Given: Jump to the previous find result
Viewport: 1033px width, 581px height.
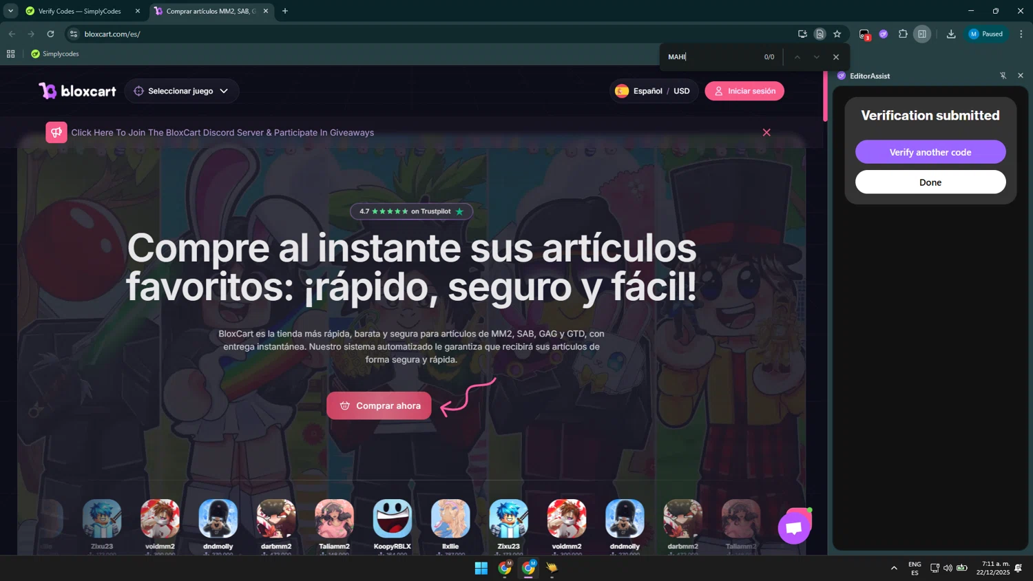Looking at the screenshot, I should (797, 57).
